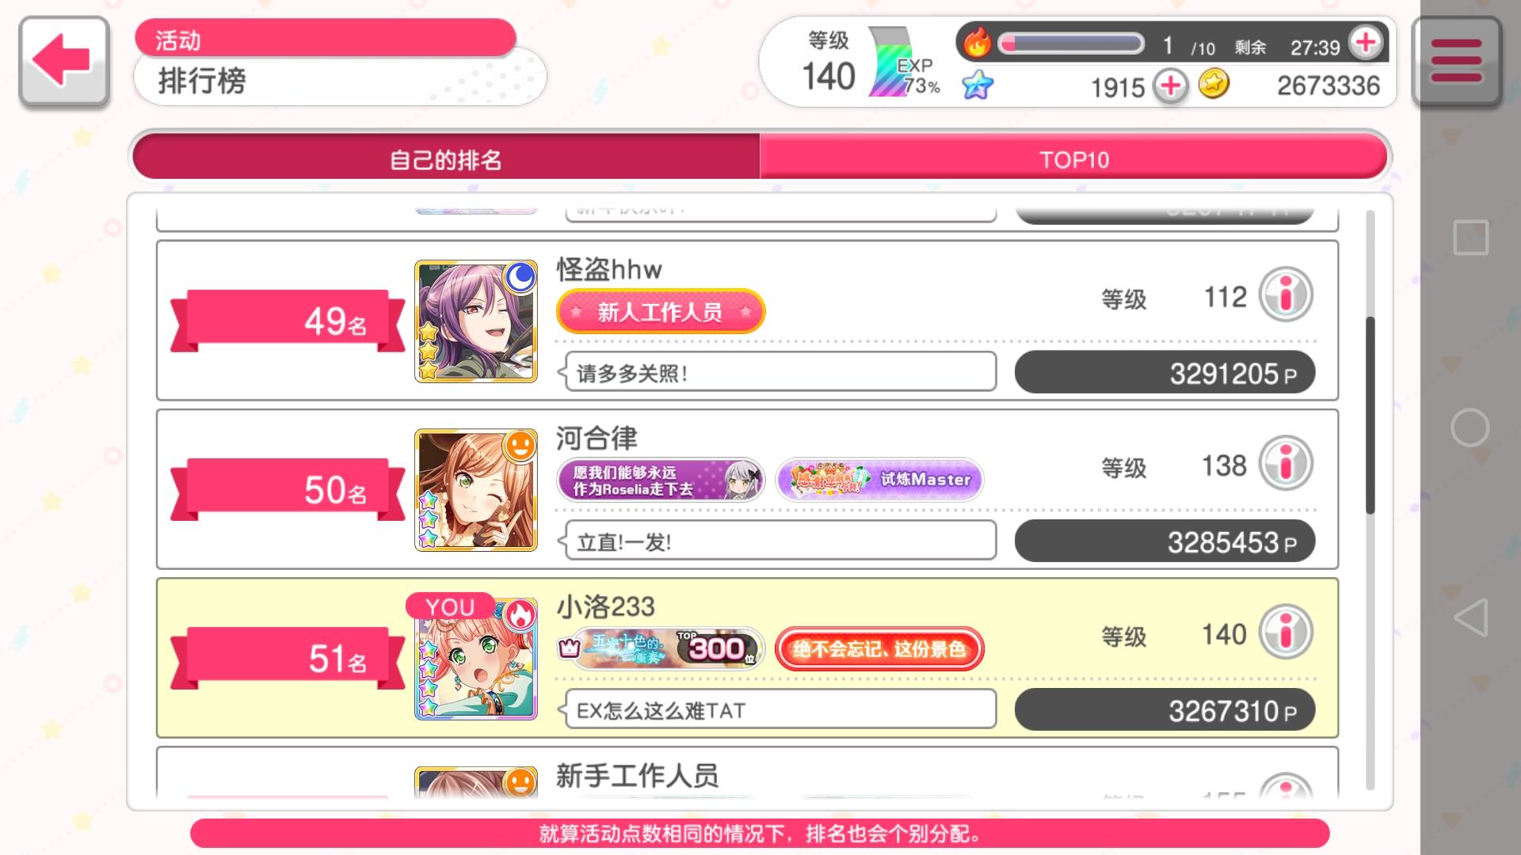Tap the blue star currency icon
The width and height of the screenshot is (1521, 855).
point(978,85)
